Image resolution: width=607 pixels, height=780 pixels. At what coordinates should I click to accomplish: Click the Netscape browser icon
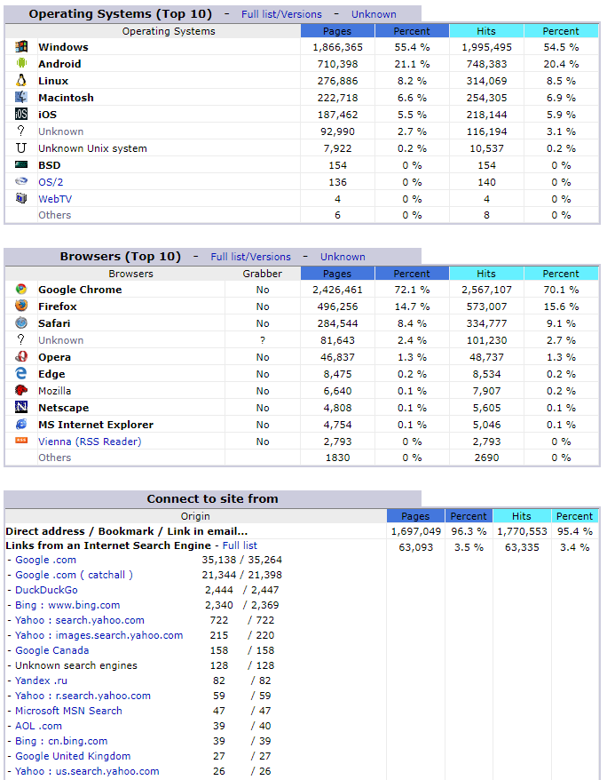[x=21, y=408]
